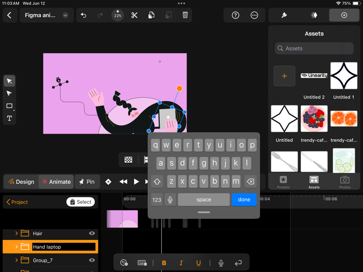Delete selection with the trash icon
This screenshot has height=272, width=363.
[x=185, y=15]
